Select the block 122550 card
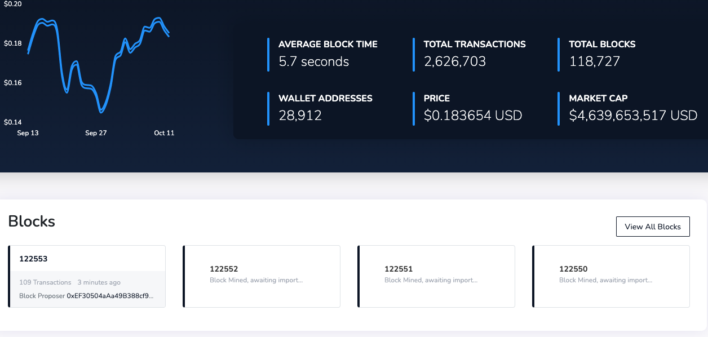This screenshot has width=708, height=337. click(611, 276)
